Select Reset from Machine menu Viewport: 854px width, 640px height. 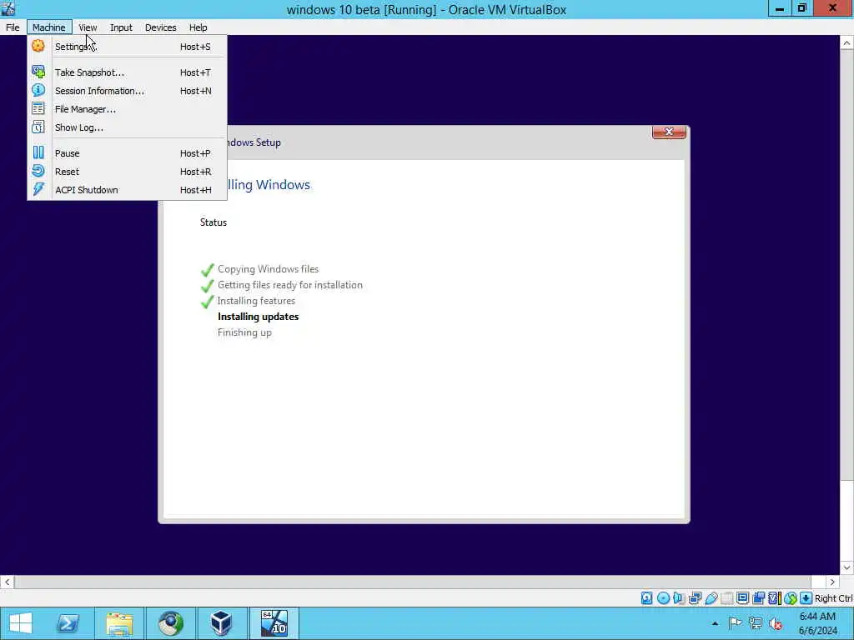click(x=127, y=172)
